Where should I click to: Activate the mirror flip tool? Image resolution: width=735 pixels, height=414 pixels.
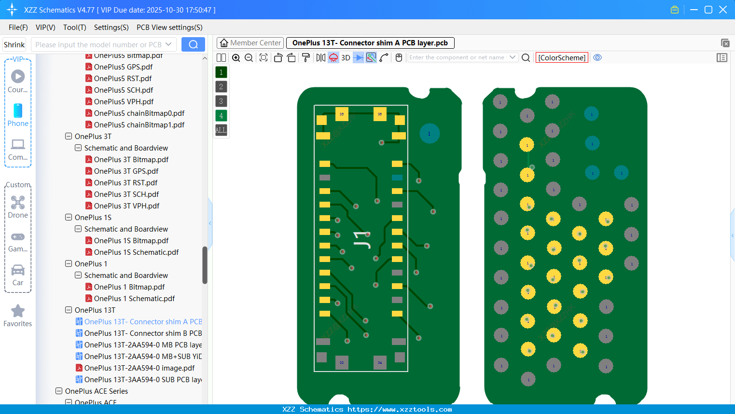pos(320,57)
